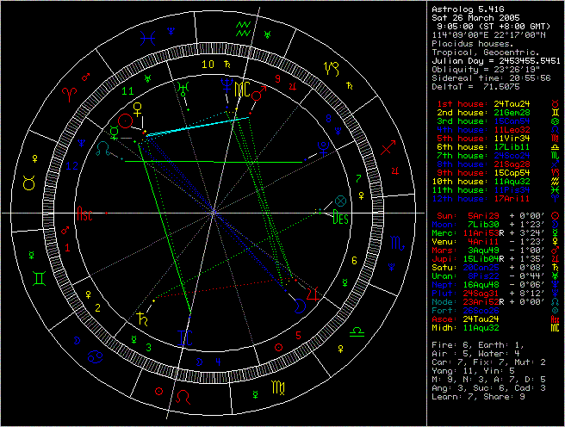
Task: Click the Sagittarius arrow glyph on the wheel
Action: [x=388, y=149]
